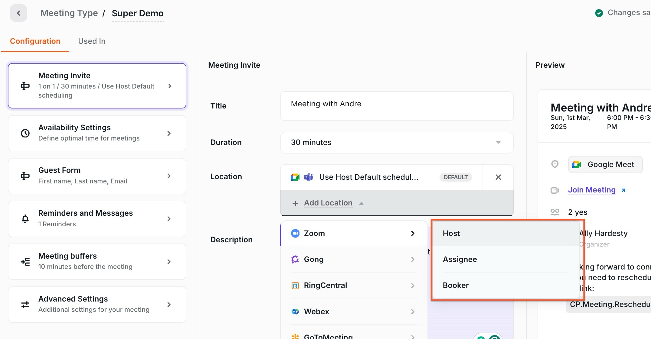Screen dimensions: 651x339
Task: Expand the Meeting buffers chevron
Action: pyautogui.click(x=169, y=262)
